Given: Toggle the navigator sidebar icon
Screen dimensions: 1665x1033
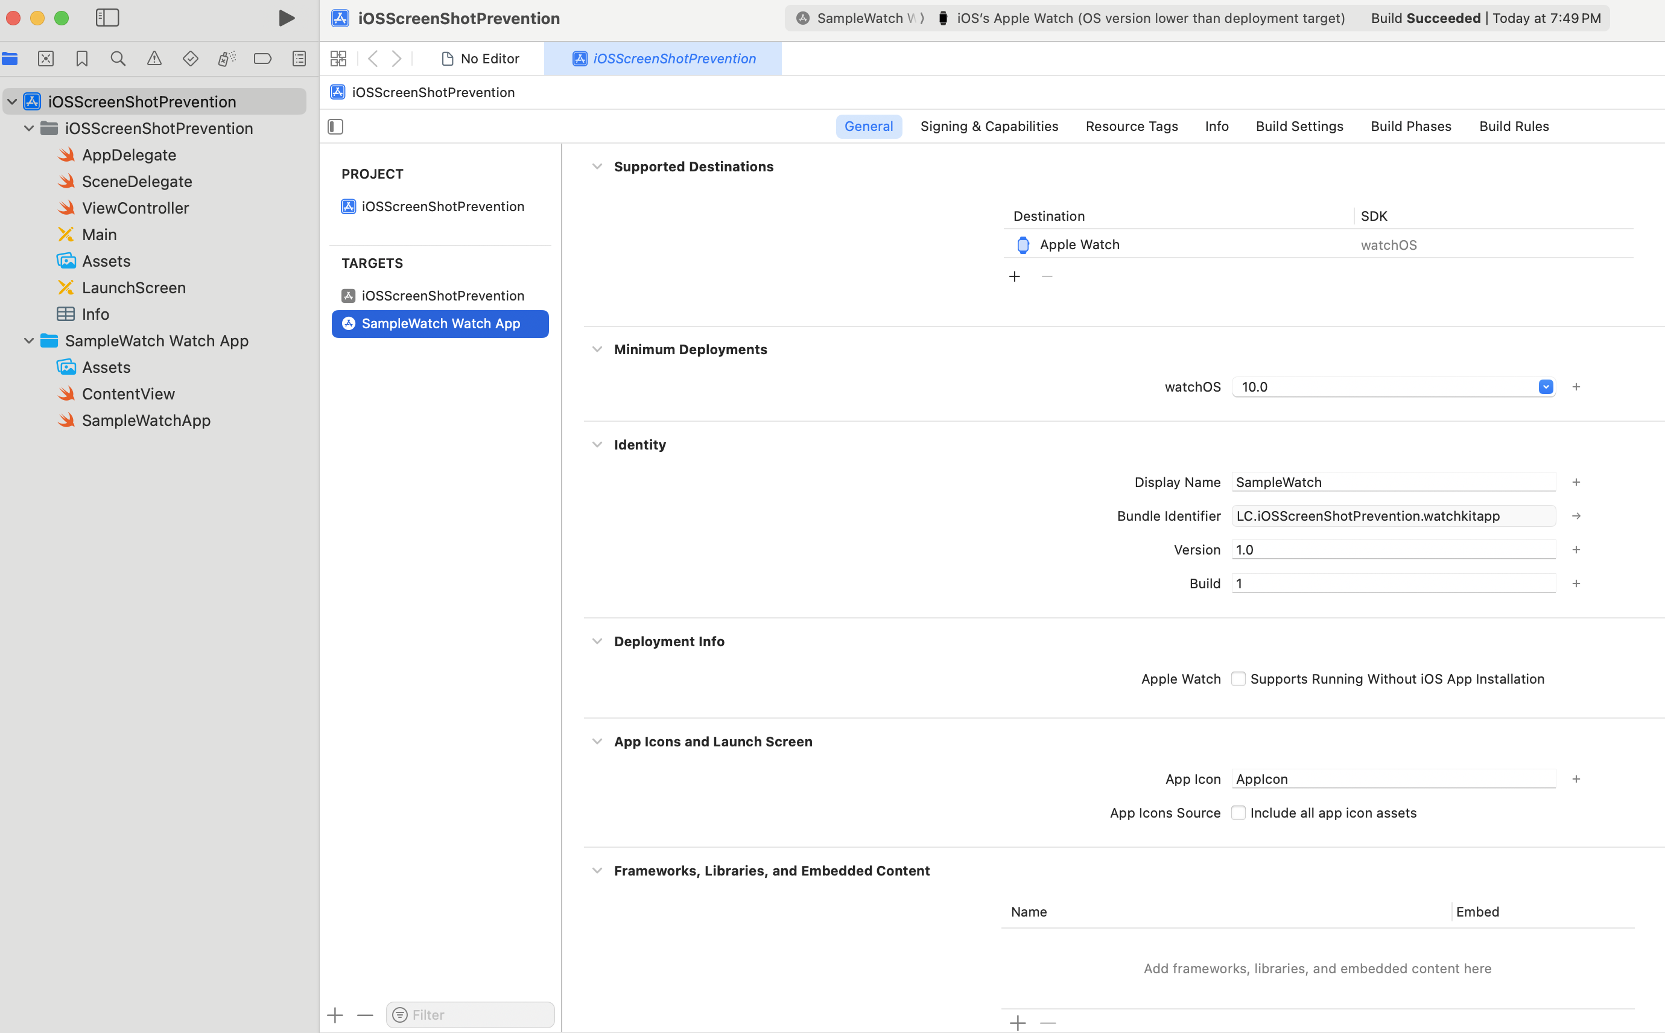Looking at the screenshot, I should 107,17.
